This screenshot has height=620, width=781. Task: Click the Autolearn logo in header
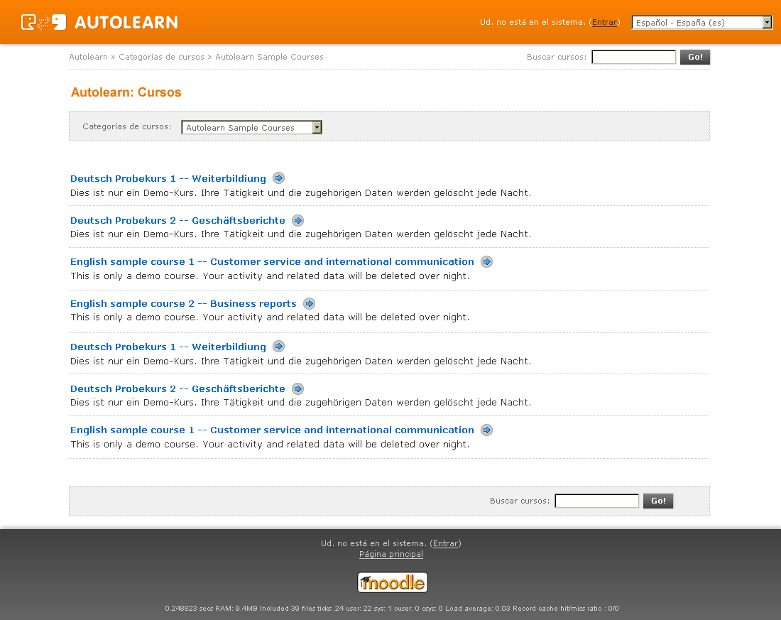point(99,22)
